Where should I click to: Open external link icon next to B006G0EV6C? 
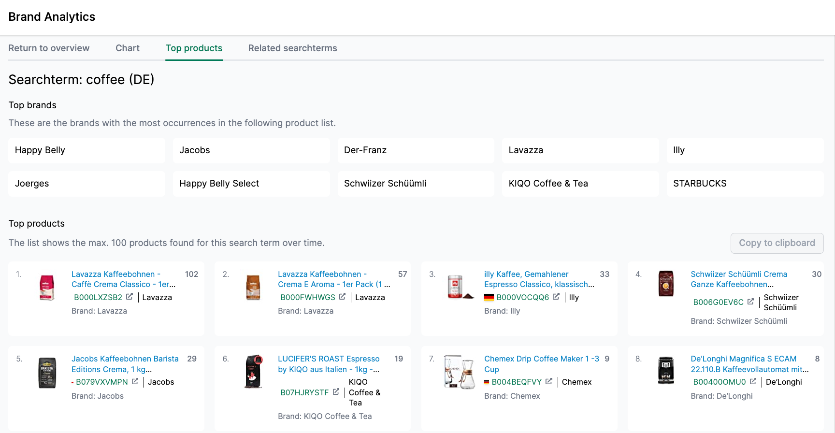click(x=750, y=302)
